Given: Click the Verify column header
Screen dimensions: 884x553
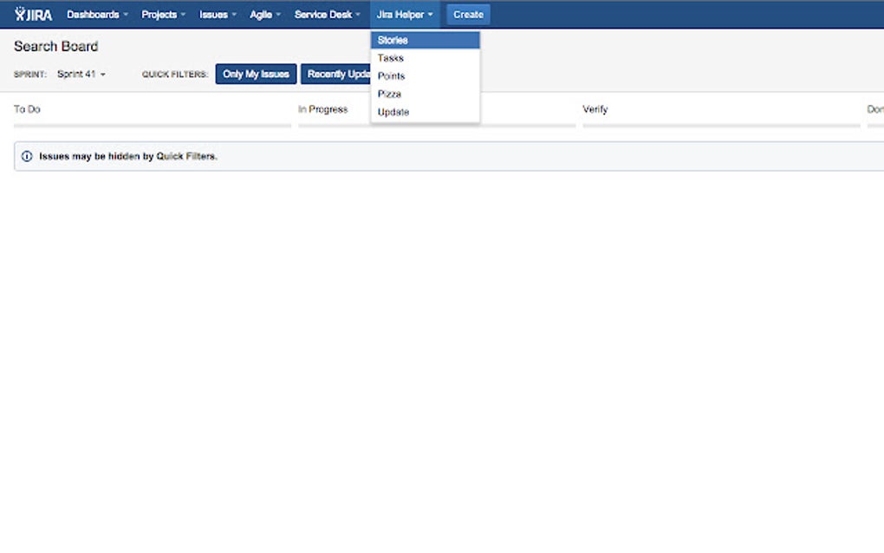Looking at the screenshot, I should pyautogui.click(x=594, y=109).
